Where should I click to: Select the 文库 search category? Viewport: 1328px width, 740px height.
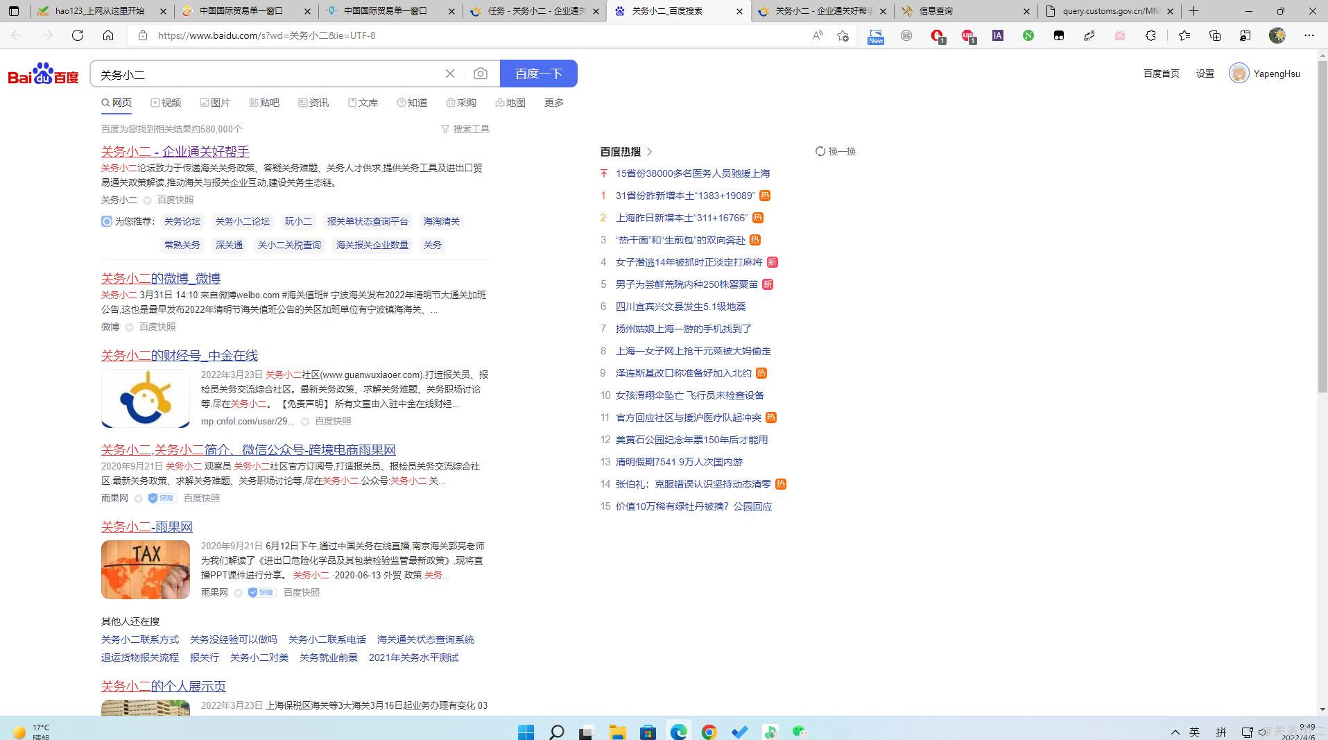coord(363,103)
